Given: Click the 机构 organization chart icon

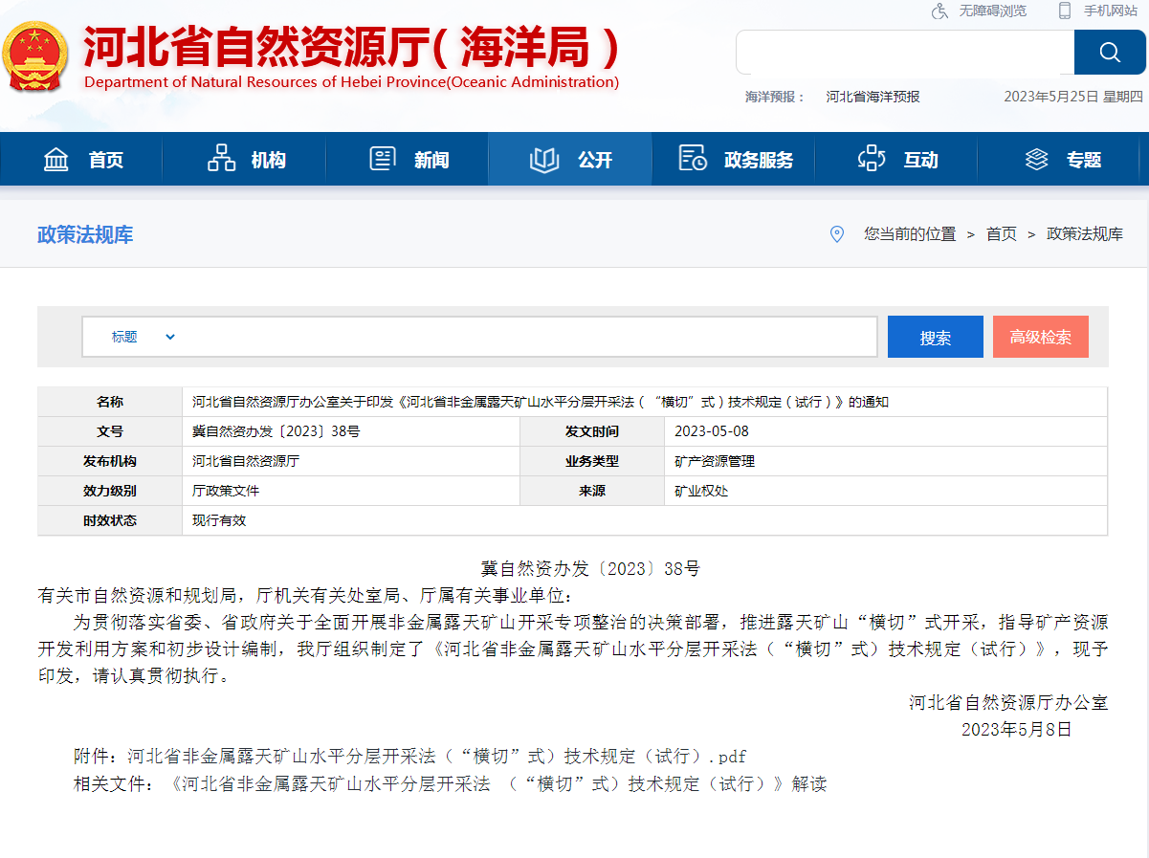Looking at the screenshot, I should pos(221,159).
